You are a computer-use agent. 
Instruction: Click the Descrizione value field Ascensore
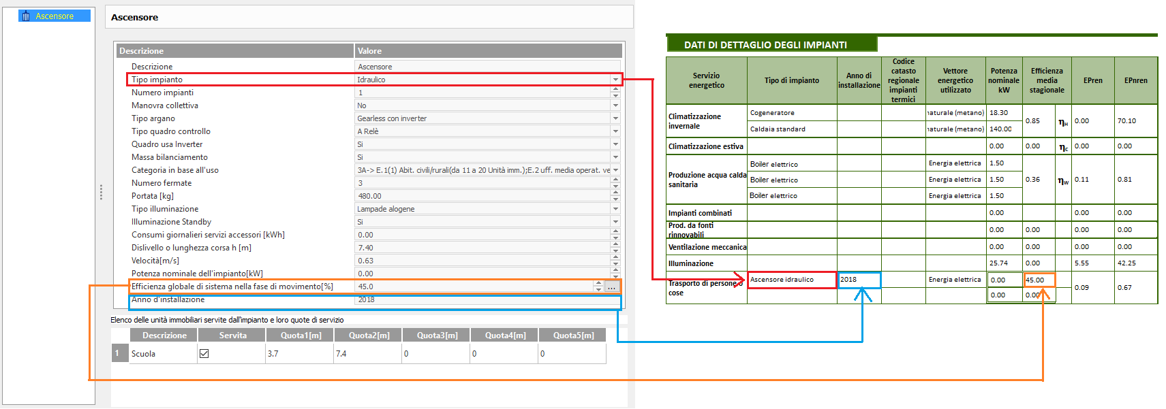[477, 67]
